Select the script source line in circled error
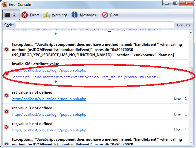The width and height of the screenshot is (196, 148). 87,77
